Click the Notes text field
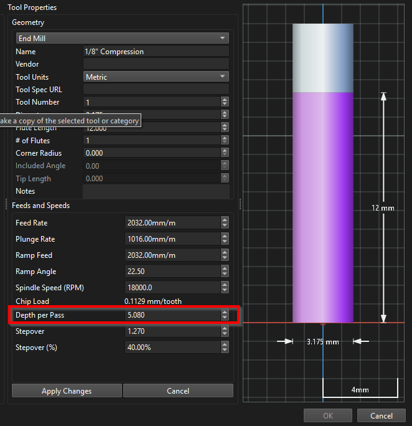Image resolution: width=412 pixels, height=426 pixels. (x=156, y=192)
